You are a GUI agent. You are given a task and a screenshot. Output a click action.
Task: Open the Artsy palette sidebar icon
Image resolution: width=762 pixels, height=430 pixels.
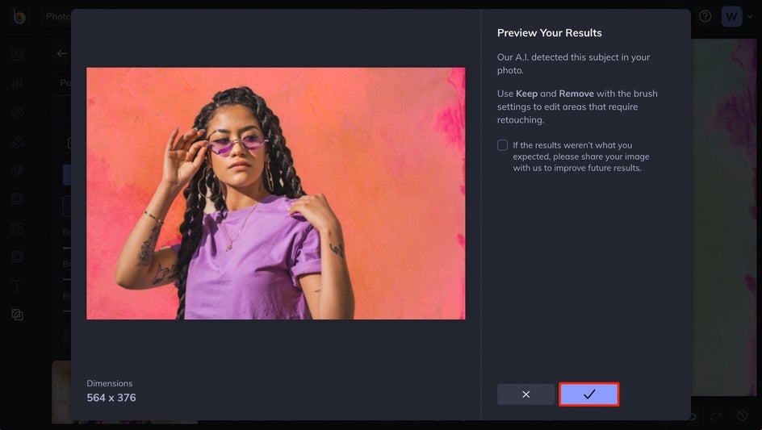pos(18,170)
